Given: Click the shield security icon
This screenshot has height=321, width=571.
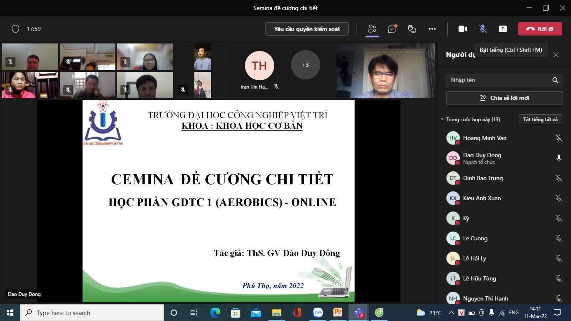Looking at the screenshot, I should (15, 29).
